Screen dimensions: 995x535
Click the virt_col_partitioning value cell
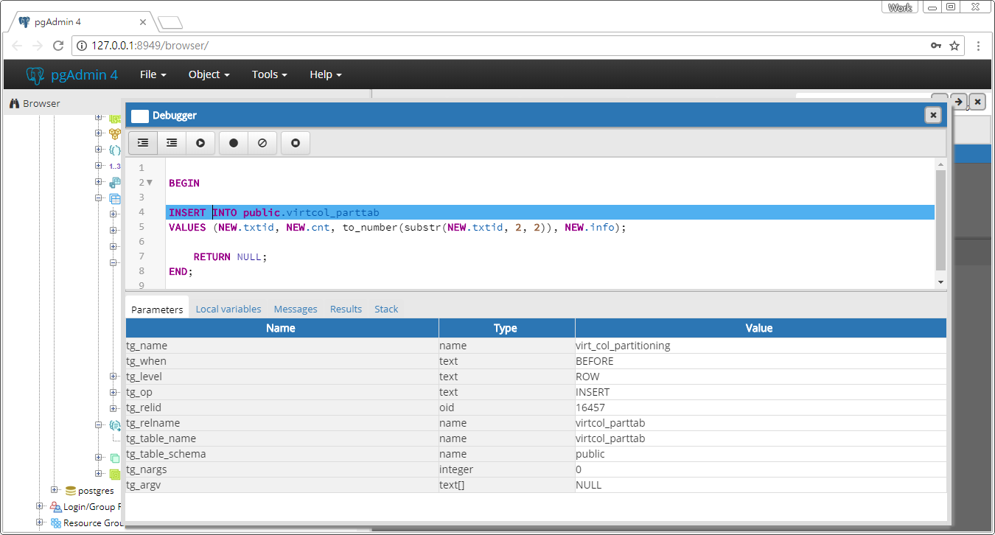click(761, 346)
